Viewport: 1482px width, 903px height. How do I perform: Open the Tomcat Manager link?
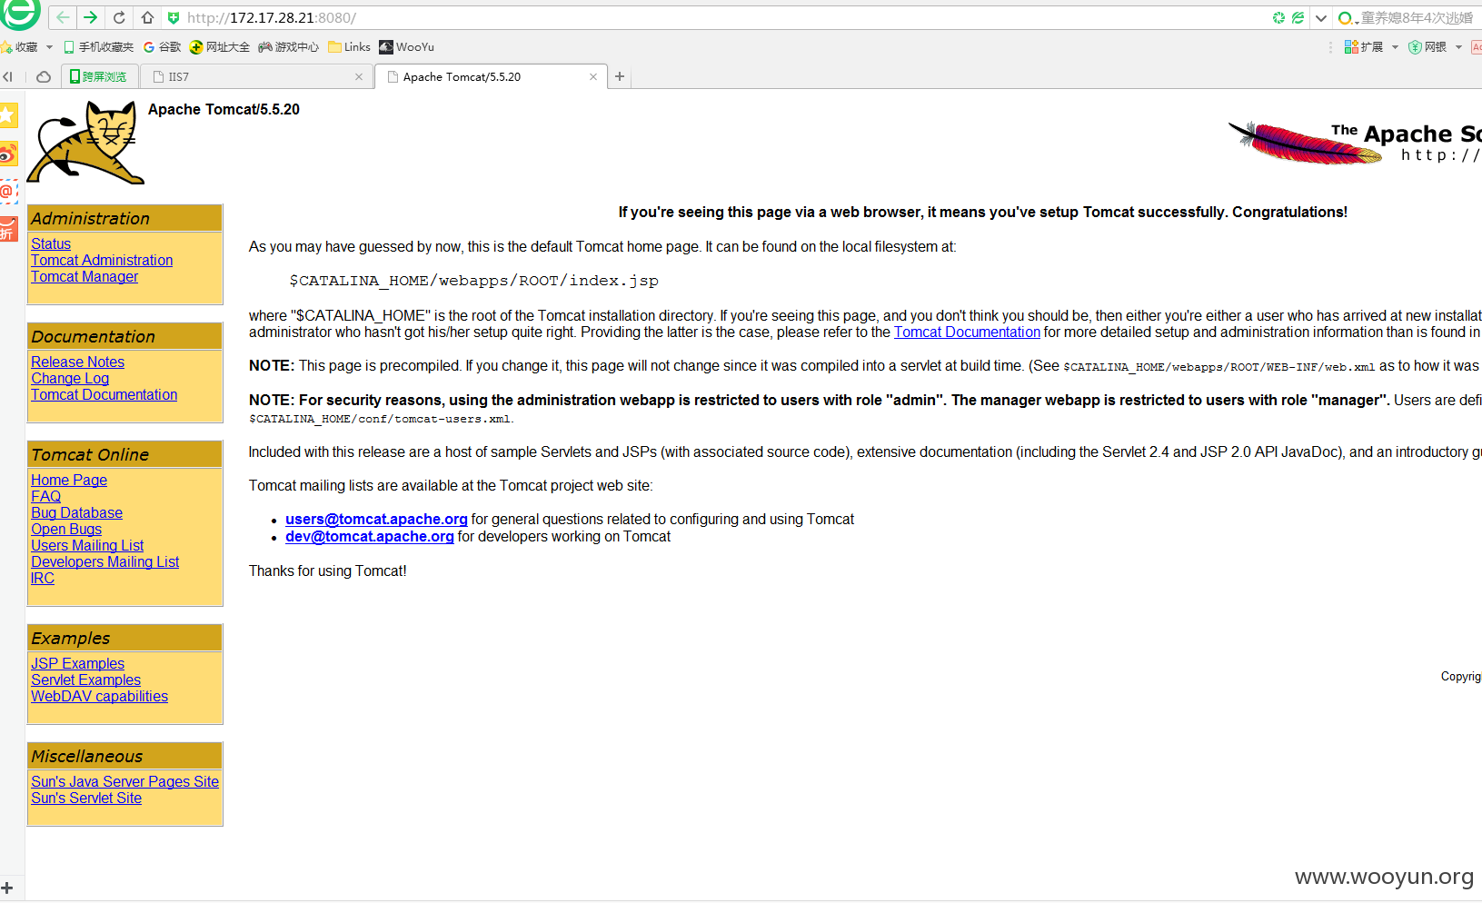85,276
